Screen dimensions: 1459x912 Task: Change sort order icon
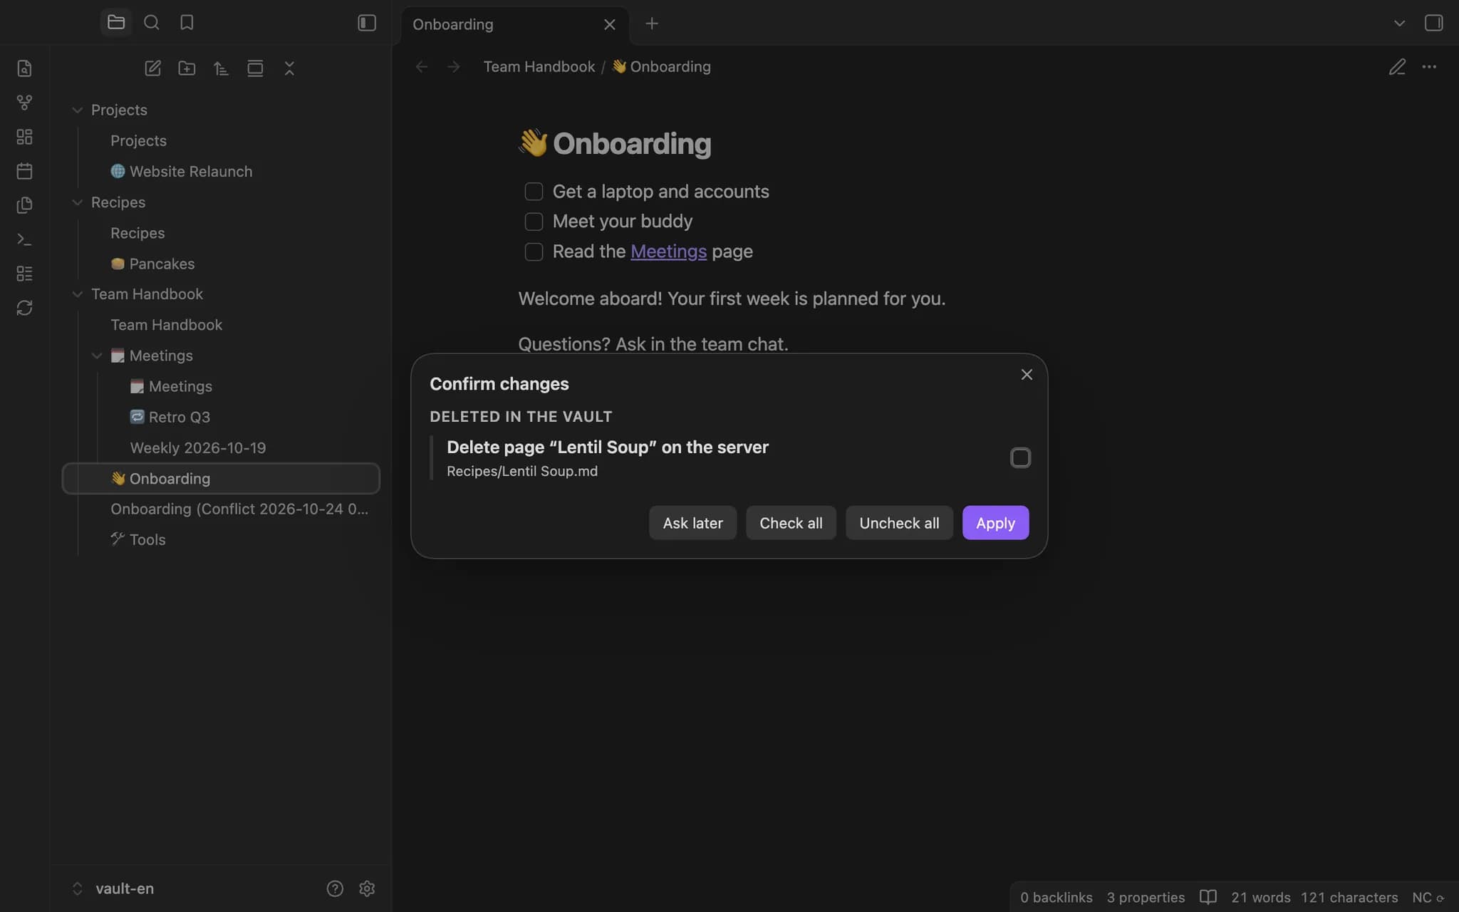[221, 68]
